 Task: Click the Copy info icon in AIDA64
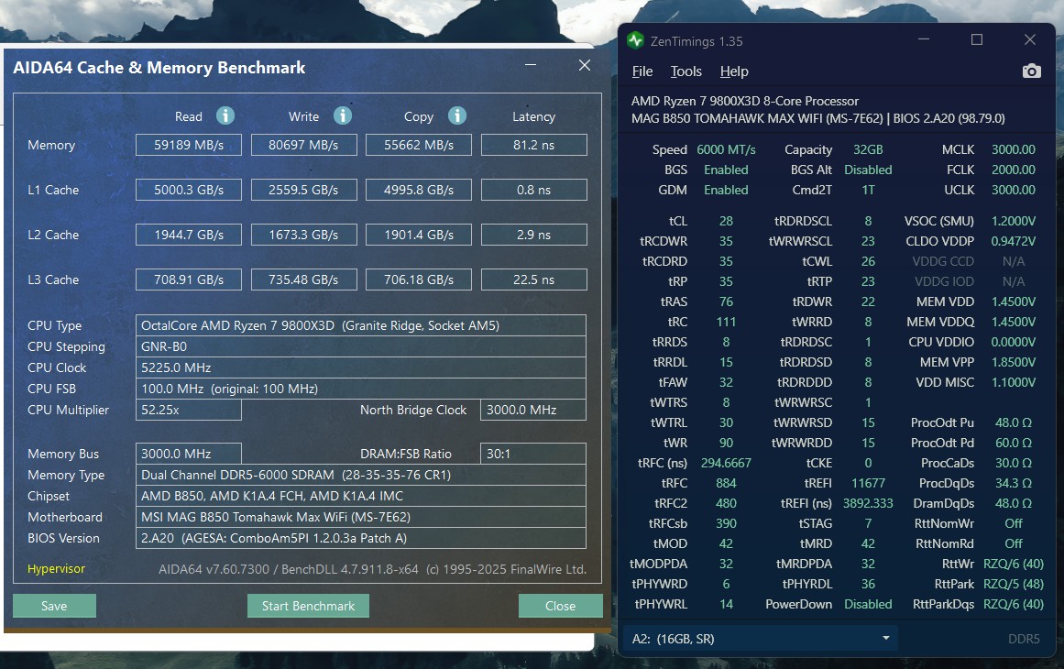coord(457,116)
